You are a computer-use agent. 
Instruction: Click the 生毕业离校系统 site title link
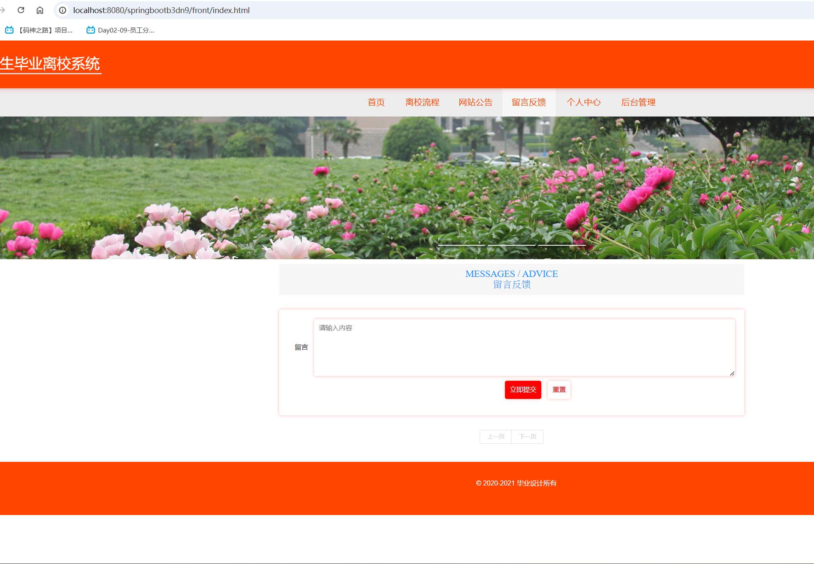(50, 64)
